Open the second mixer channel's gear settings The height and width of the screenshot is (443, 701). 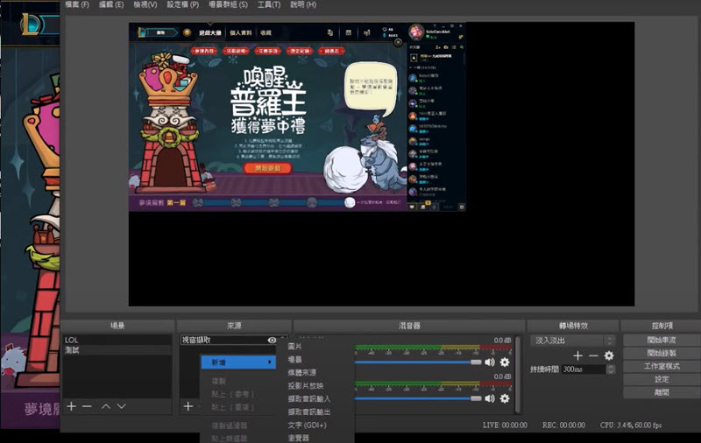click(505, 398)
